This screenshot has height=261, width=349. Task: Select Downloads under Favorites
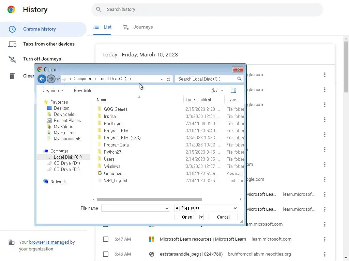coord(64,114)
